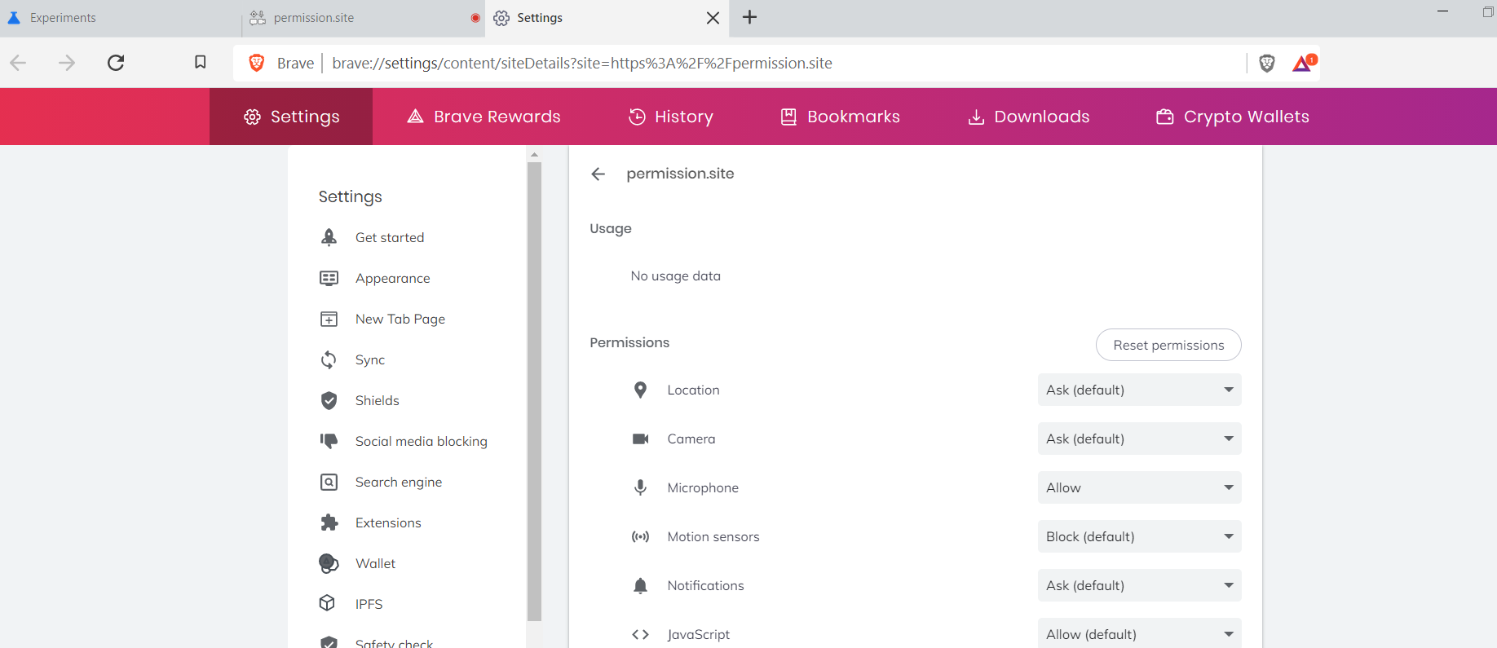Viewport: 1497px width, 648px height.
Task: Switch to the permission.site browser tab
Action: pyautogui.click(x=364, y=18)
